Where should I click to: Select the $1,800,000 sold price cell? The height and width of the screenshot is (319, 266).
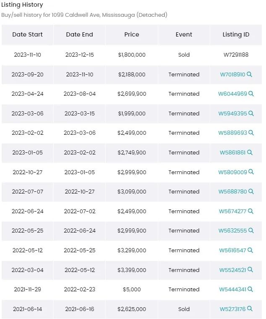(132, 55)
